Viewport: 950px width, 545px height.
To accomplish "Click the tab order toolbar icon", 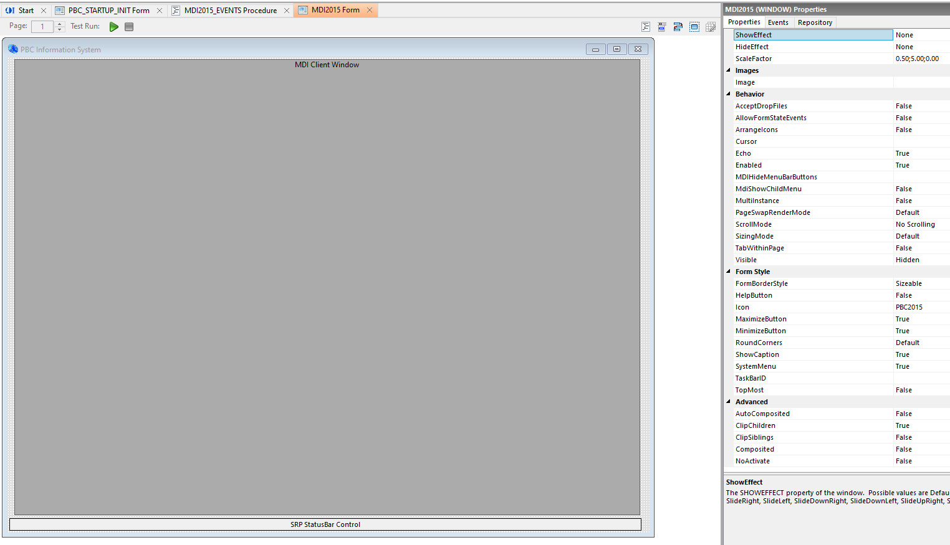I will click(678, 27).
